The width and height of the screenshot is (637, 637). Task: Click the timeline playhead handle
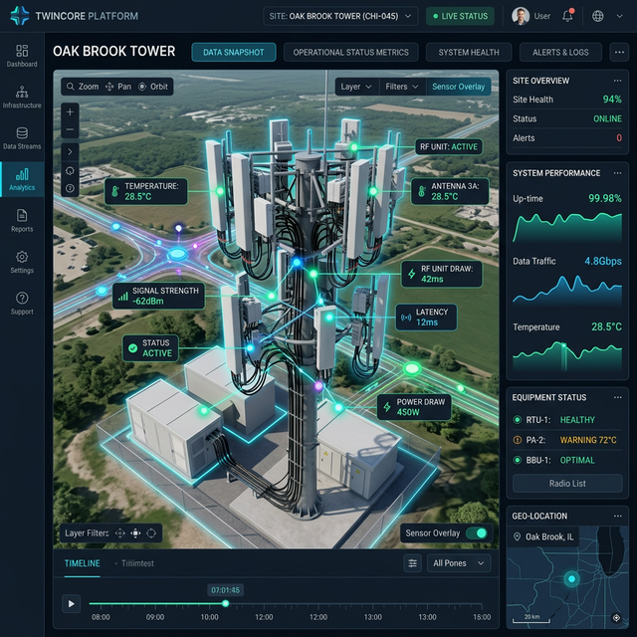(226, 604)
